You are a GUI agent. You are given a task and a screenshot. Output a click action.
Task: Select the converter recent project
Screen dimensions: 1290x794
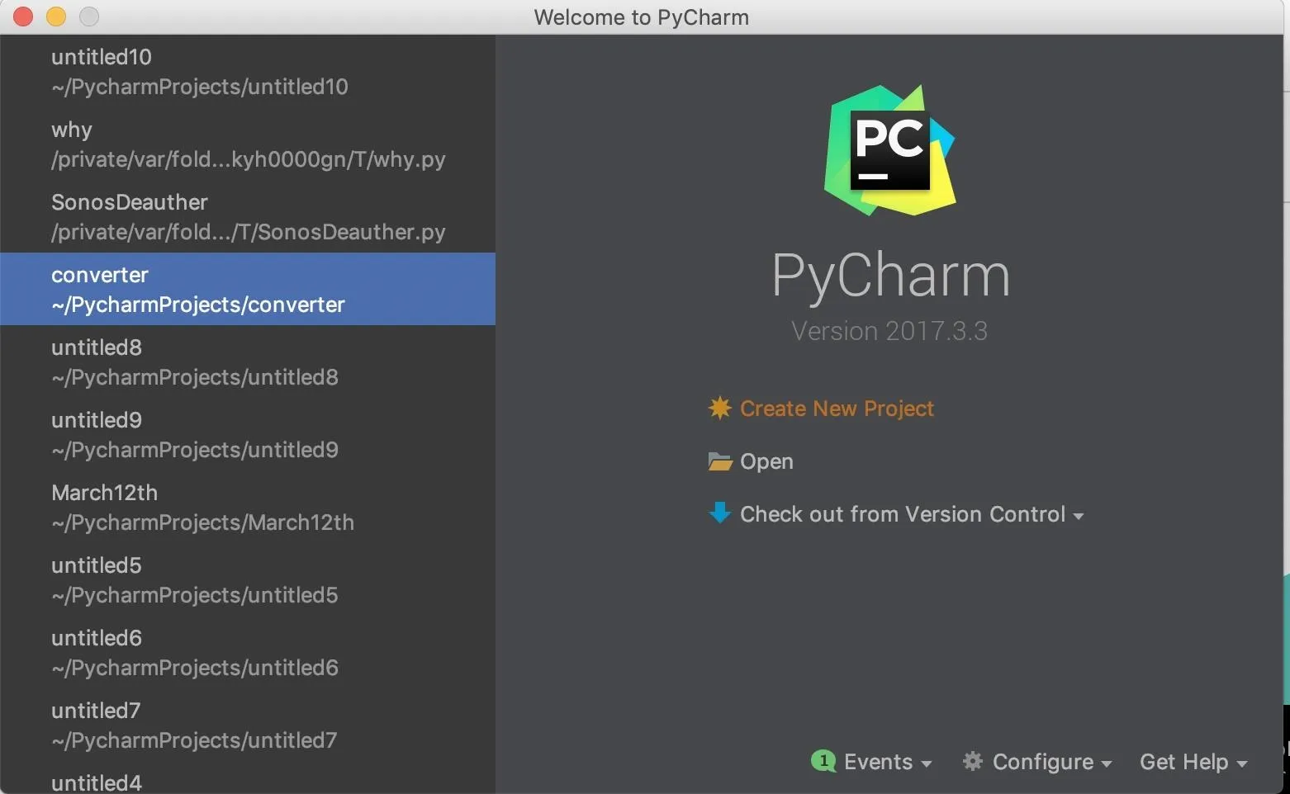pos(248,289)
